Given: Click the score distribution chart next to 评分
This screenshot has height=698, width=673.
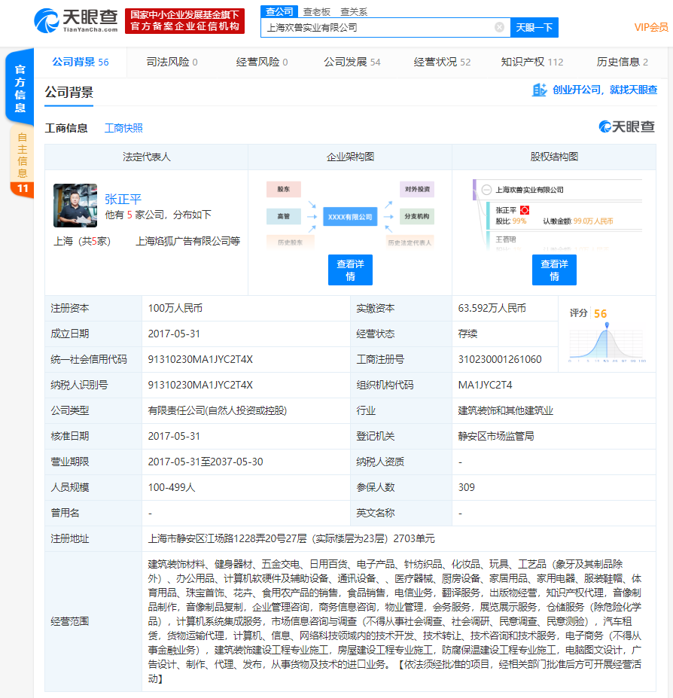Looking at the screenshot, I should pos(607,343).
